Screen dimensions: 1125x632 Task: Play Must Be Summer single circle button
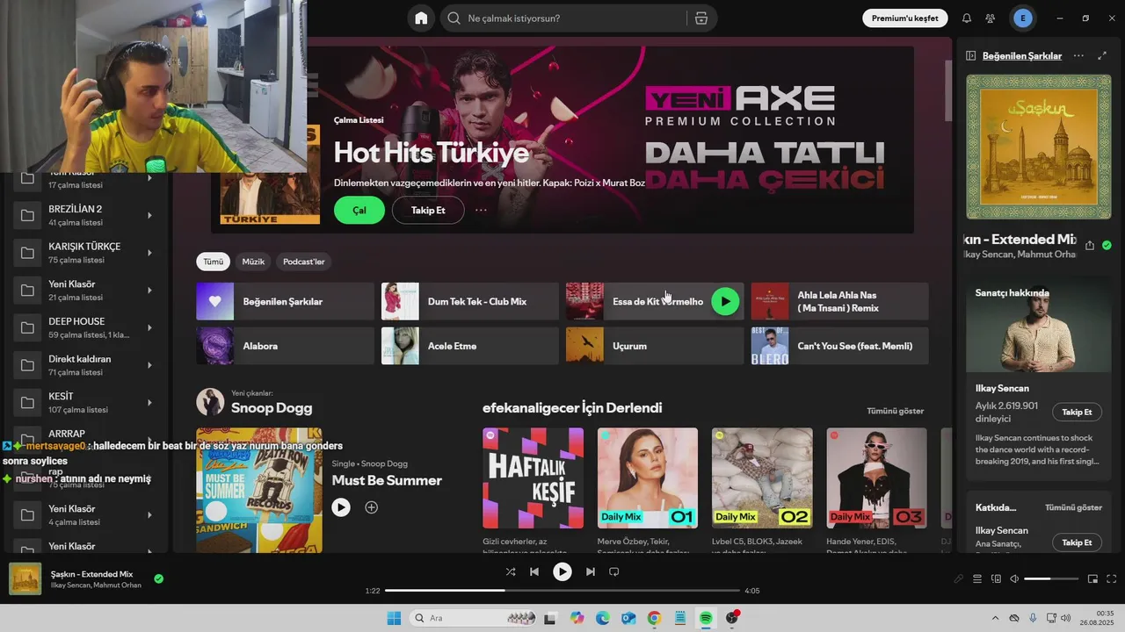pyautogui.click(x=341, y=507)
